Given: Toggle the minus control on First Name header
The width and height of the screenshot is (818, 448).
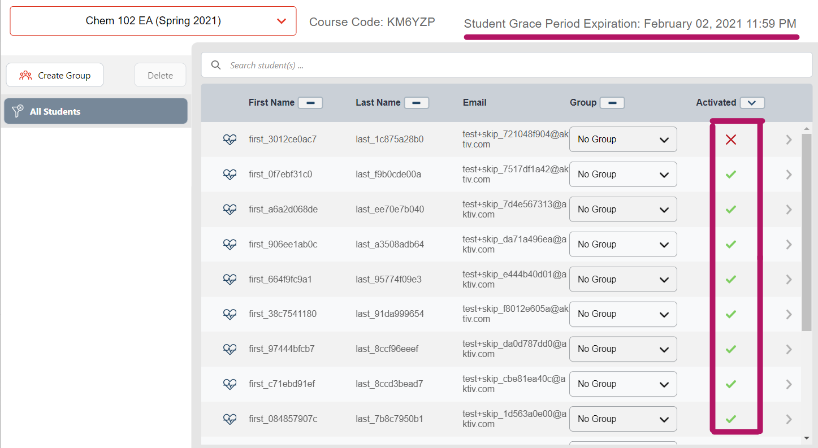Looking at the screenshot, I should 310,102.
